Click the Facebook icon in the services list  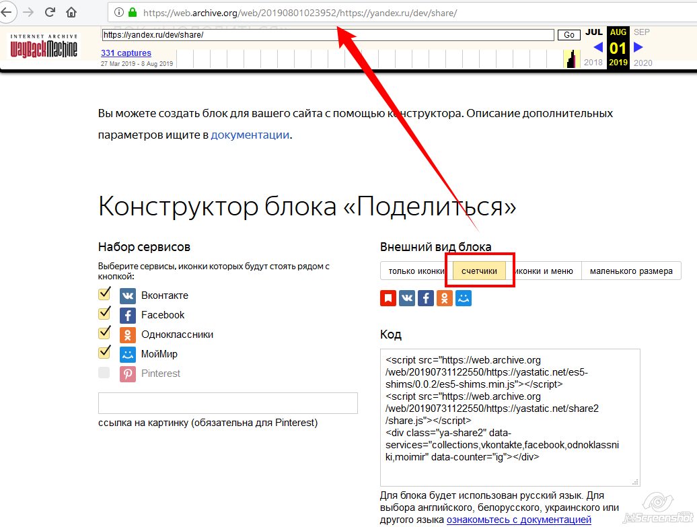pyautogui.click(x=128, y=315)
